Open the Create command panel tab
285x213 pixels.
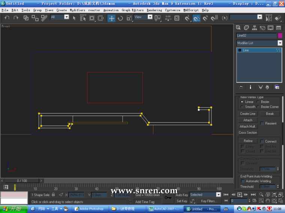pyautogui.click(x=238, y=28)
